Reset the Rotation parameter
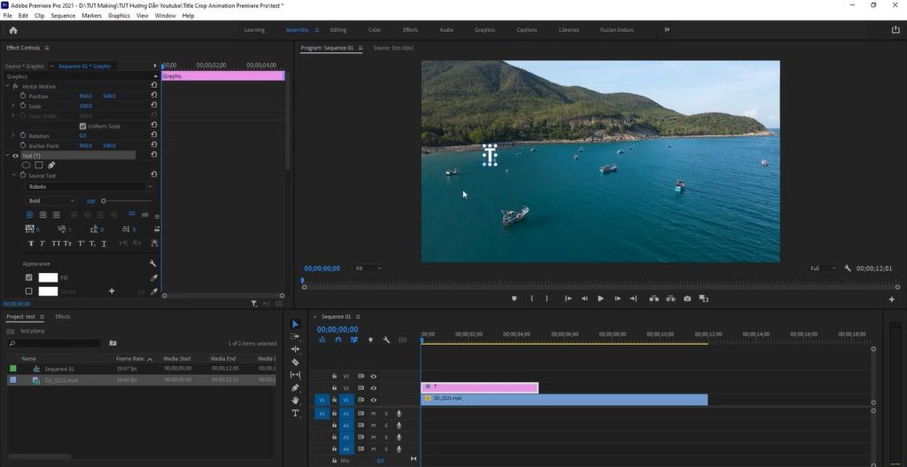Image resolution: width=907 pixels, height=467 pixels. coord(154,136)
